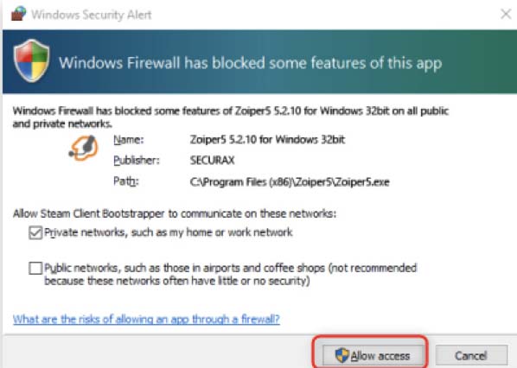Select the Path field label
The image size is (517, 368).
click(126, 181)
